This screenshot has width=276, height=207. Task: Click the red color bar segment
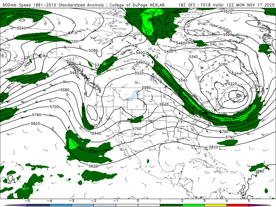(x=238, y=205)
